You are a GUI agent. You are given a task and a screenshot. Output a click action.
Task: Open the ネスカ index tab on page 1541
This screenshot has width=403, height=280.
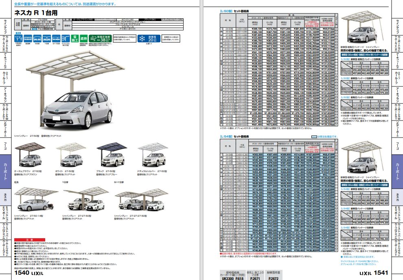tap(398, 197)
